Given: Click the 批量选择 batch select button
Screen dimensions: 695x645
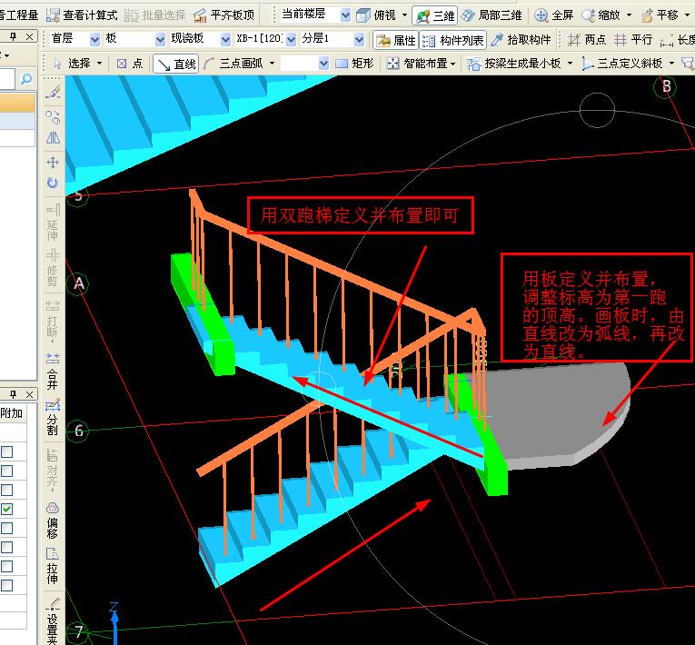Looking at the screenshot, I should pos(155,15).
